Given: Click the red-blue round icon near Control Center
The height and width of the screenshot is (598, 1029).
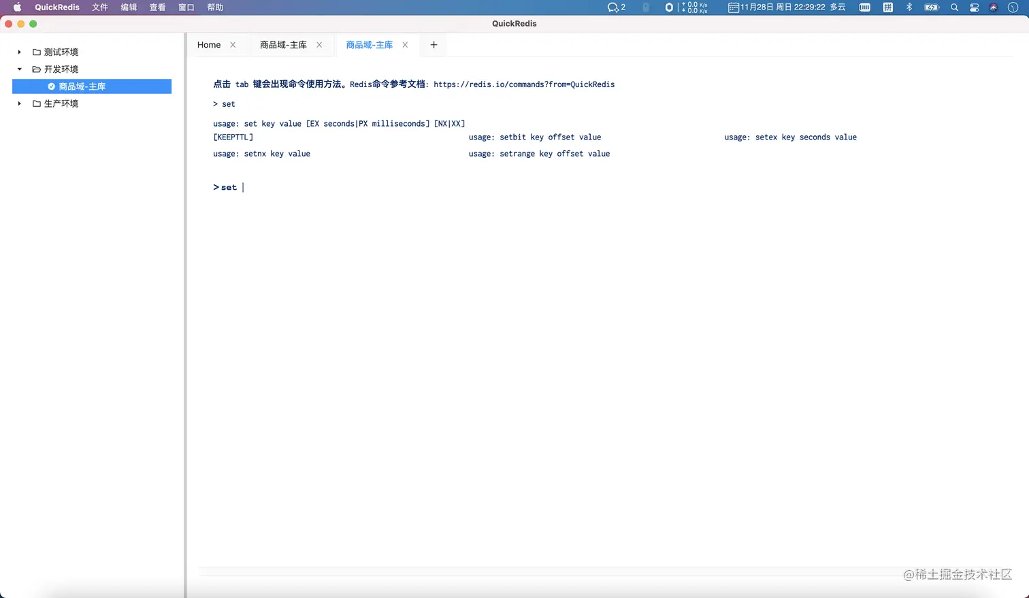Looking at the screenshot, I should coord(994,7).
